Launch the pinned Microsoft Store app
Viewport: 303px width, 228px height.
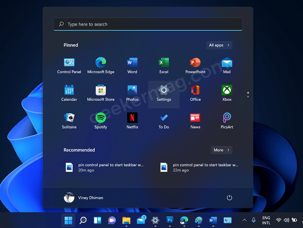tap(101, 94)
